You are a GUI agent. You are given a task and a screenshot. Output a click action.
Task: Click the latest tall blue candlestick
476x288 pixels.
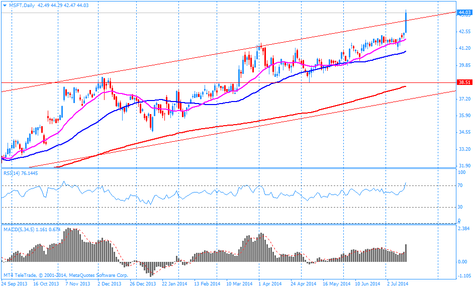[x=406, y=23]
